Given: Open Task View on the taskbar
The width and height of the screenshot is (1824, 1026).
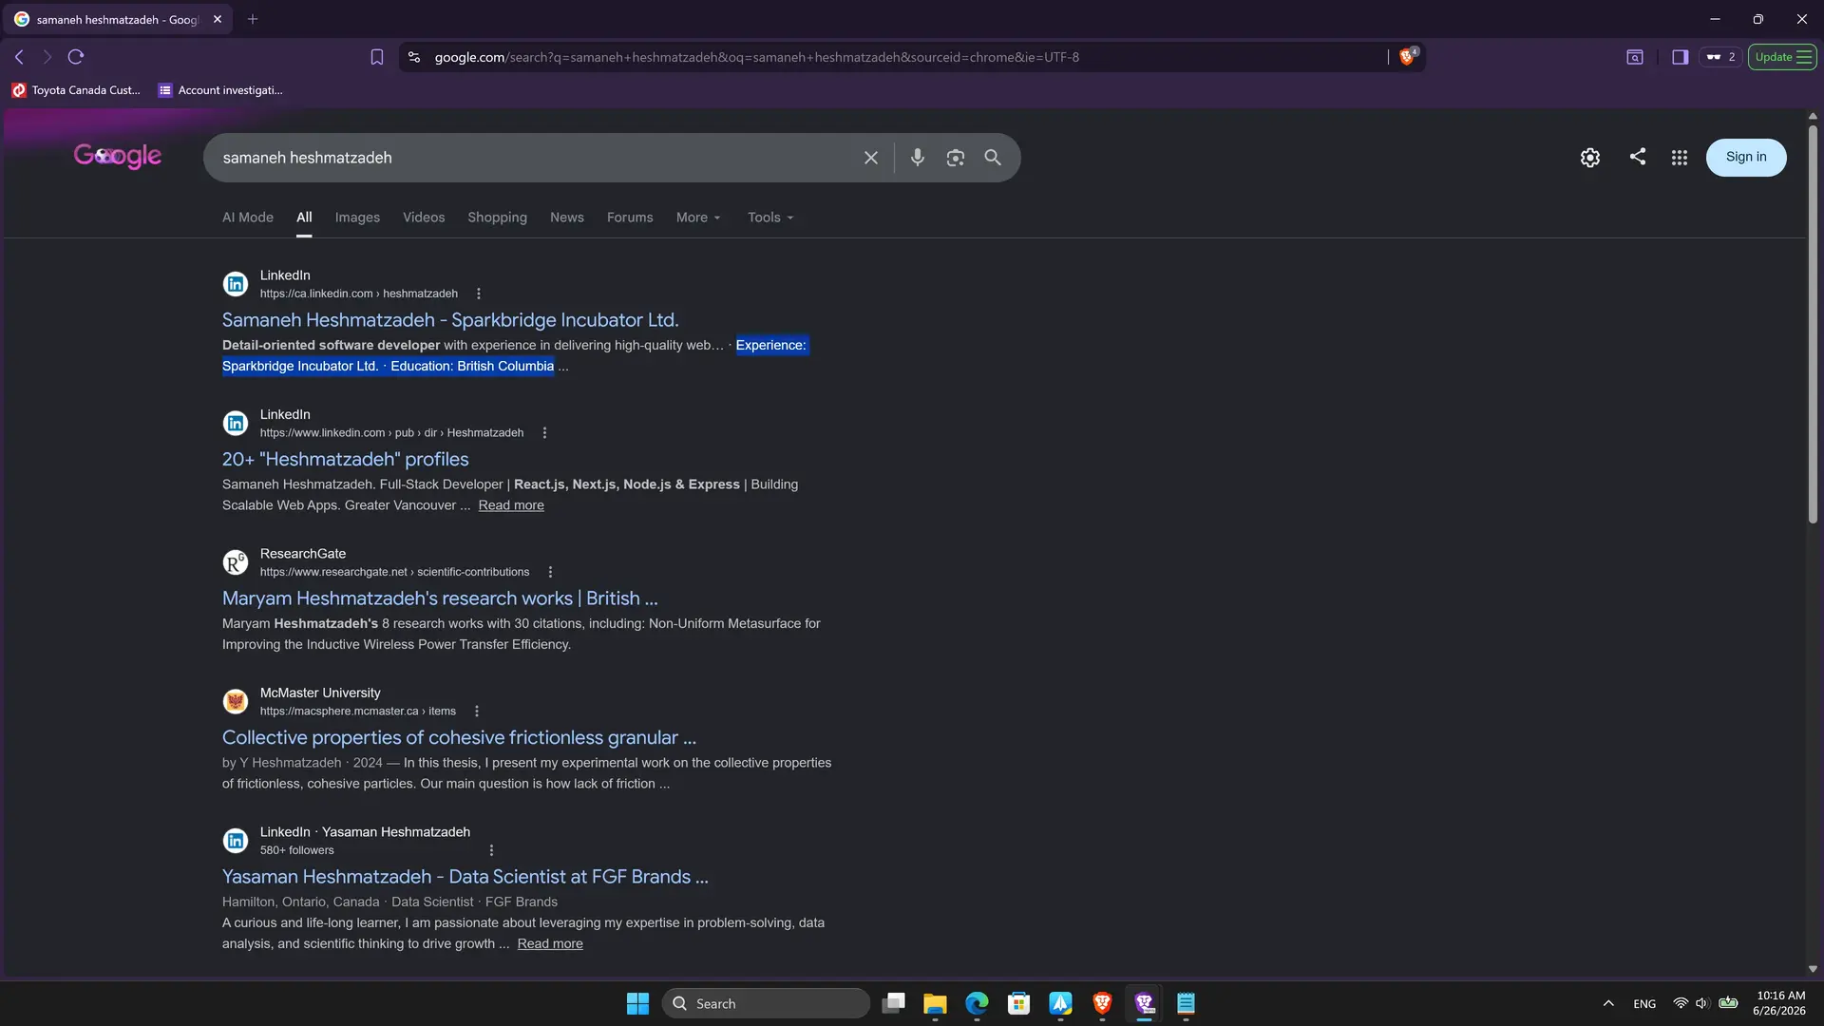Looking at the screenshot, I should [893, 1003].
